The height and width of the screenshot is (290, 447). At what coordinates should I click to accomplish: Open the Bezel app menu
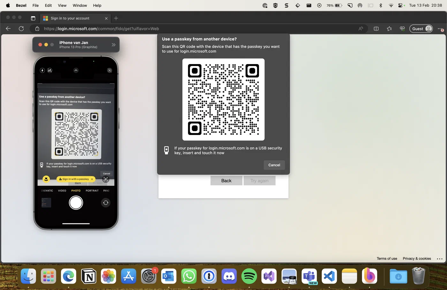coord(21,5)
